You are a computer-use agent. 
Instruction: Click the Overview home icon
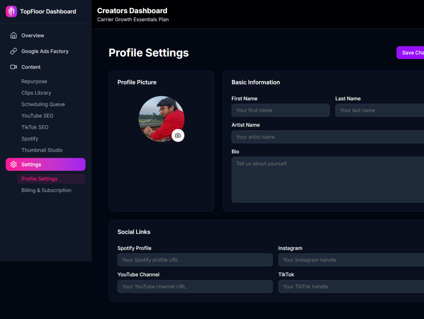pos(14,36)
